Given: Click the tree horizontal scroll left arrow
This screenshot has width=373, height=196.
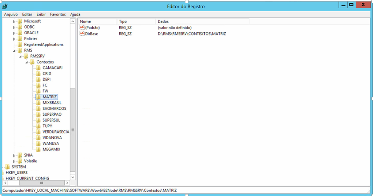Looking at the screenshot, I should (5, 183).
